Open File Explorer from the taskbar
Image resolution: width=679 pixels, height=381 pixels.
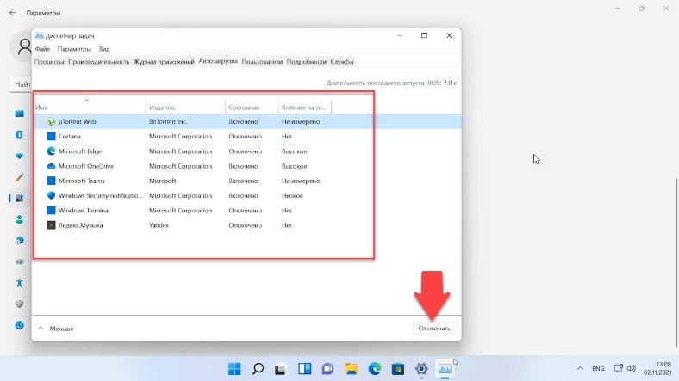point(352,368)
